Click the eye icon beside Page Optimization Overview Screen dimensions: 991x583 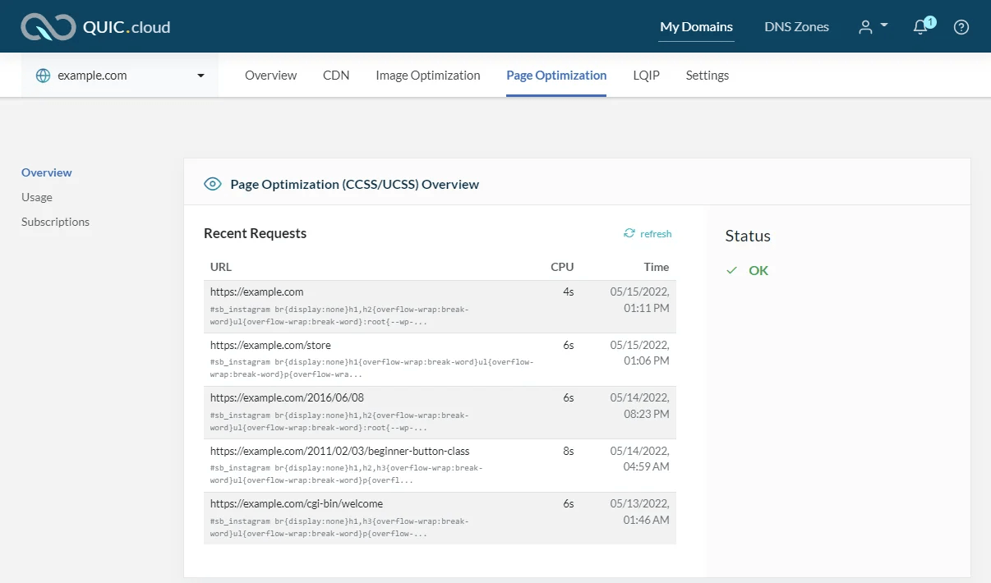tap(213, 184)
